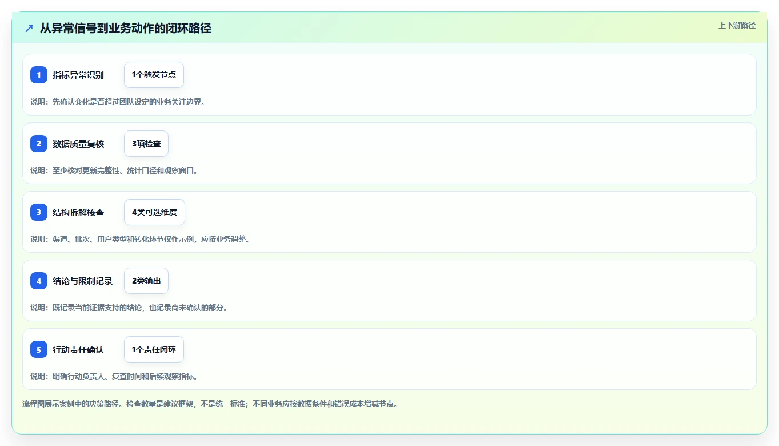
Task: Click the footer note starting 流程图展示案例中的决策路径
Action: click(210, 404)
